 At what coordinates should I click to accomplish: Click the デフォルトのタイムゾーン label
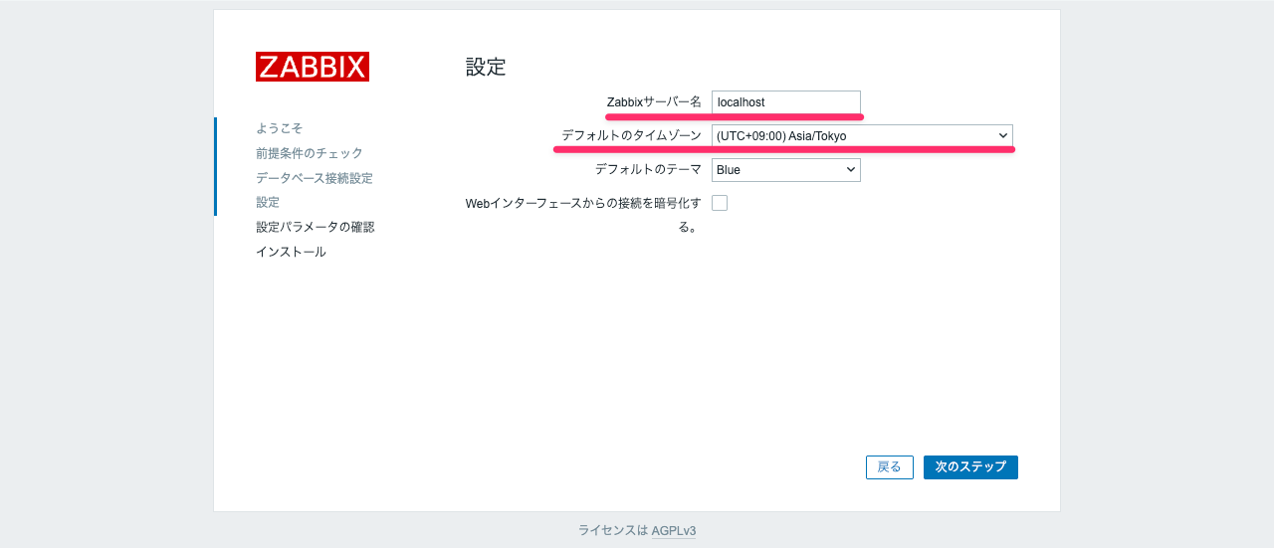point(631,136)
